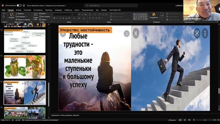Toggle Italic (К) formatting

click(x=57, y=18)
